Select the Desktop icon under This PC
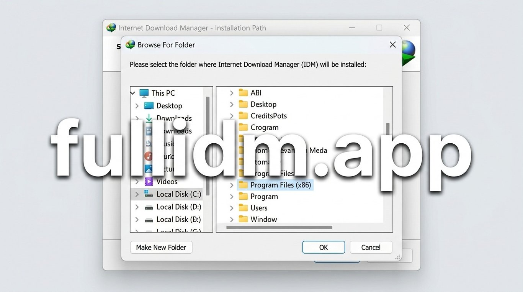The height and width of the screenshot is (292, 523). (149, 106)
